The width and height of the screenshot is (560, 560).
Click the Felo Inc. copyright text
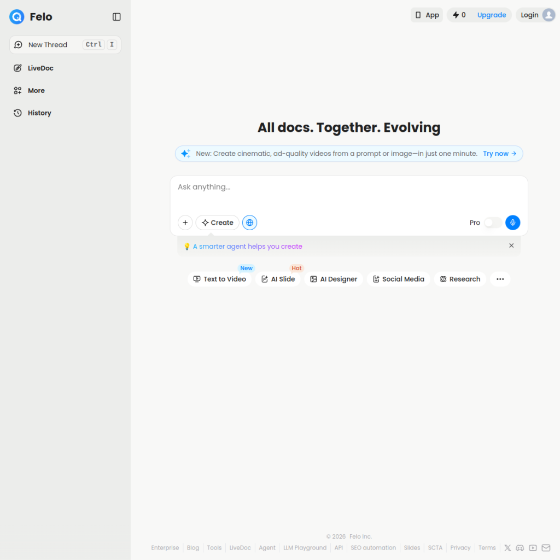[360, 536]
